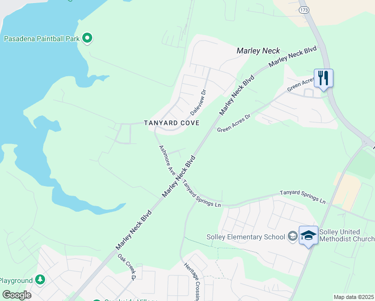The width and height of the screenshot is (375, 301).
Task: Click the Playground tree pin icon
Action: pyautogui.click(x=40, y=280)
